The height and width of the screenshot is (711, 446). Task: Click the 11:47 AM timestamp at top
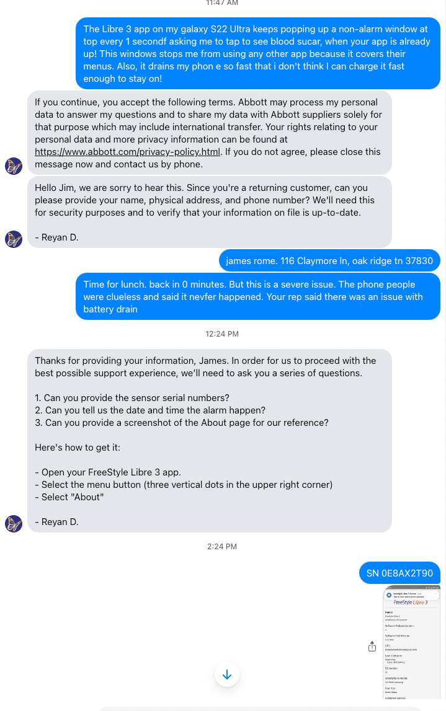coord(222,3)
